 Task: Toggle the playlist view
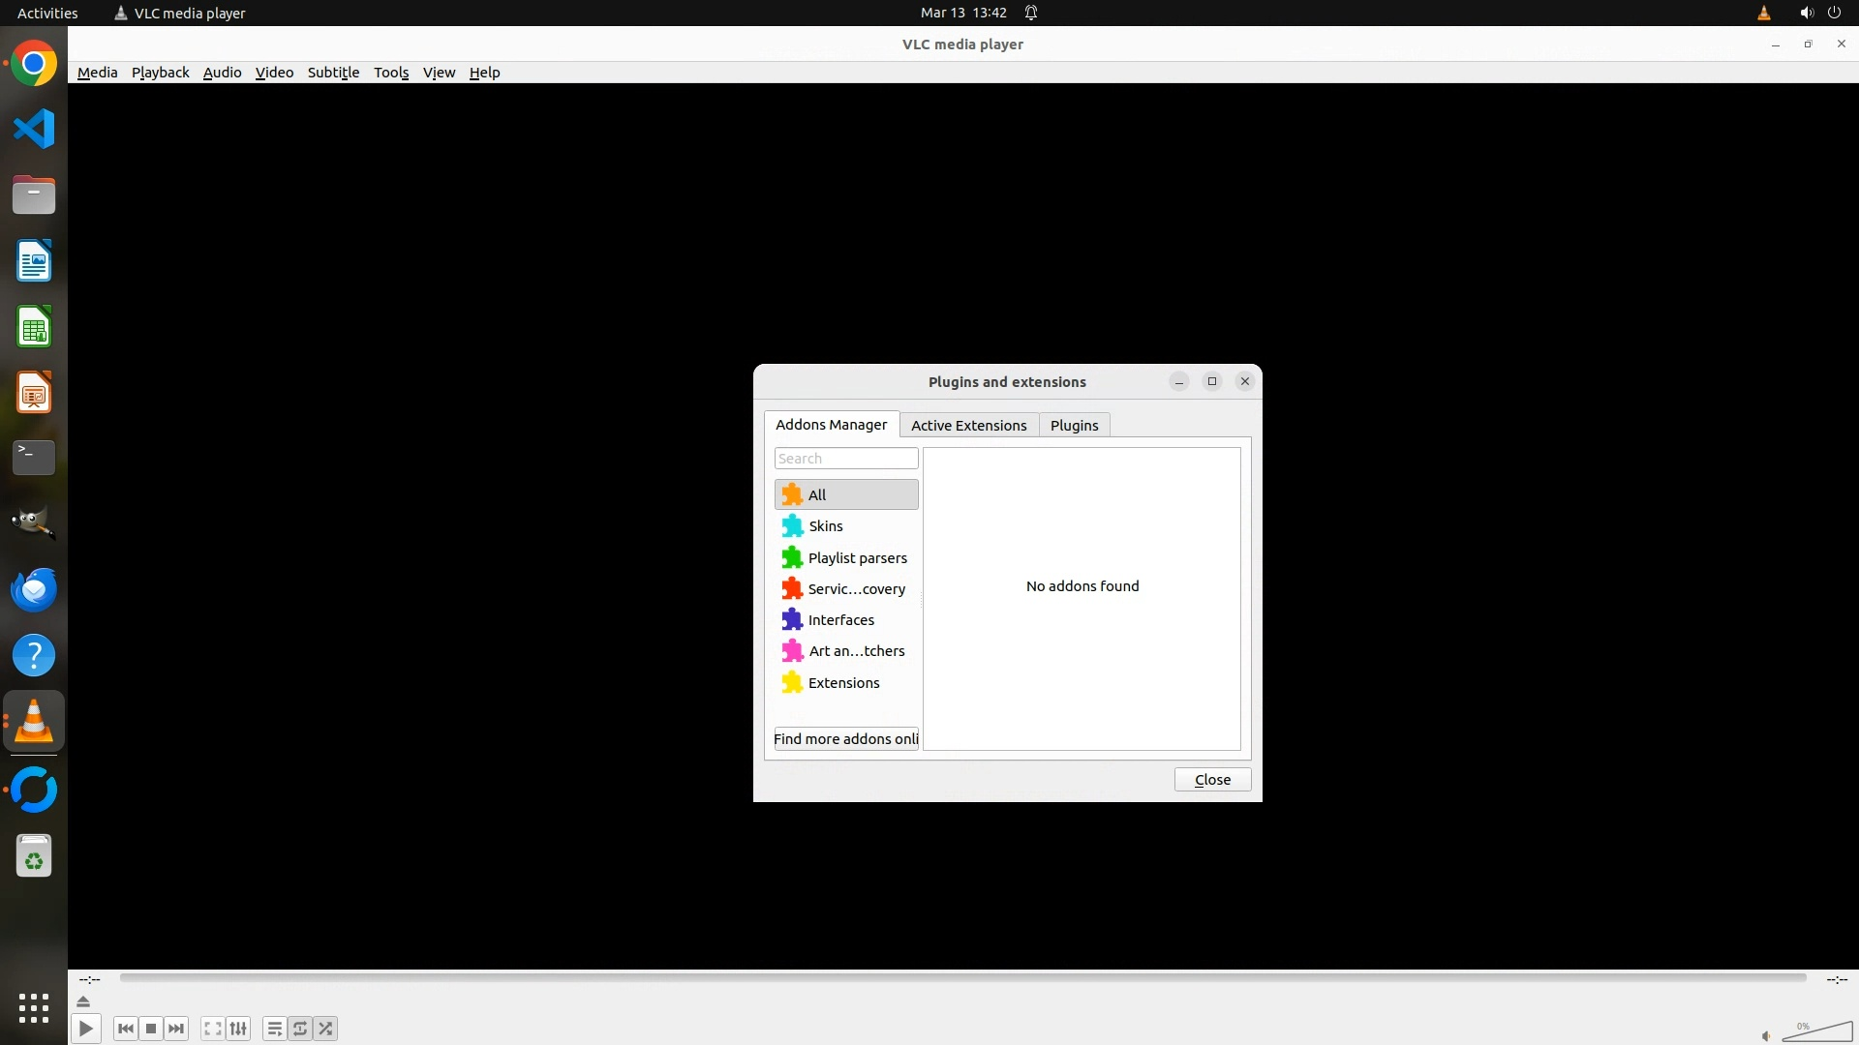pos(275,1029)
